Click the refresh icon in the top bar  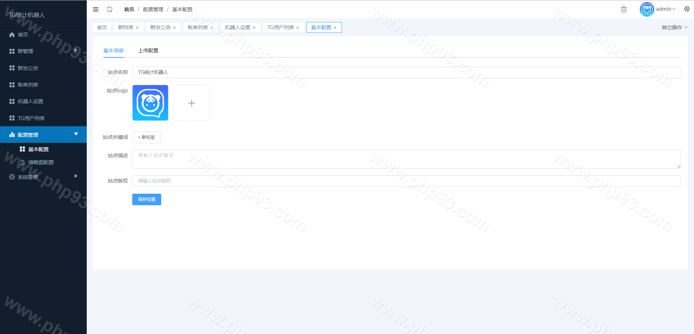click(110, 9)
